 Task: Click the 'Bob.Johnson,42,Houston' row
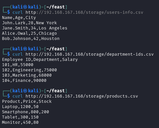[x=31, y=39]
